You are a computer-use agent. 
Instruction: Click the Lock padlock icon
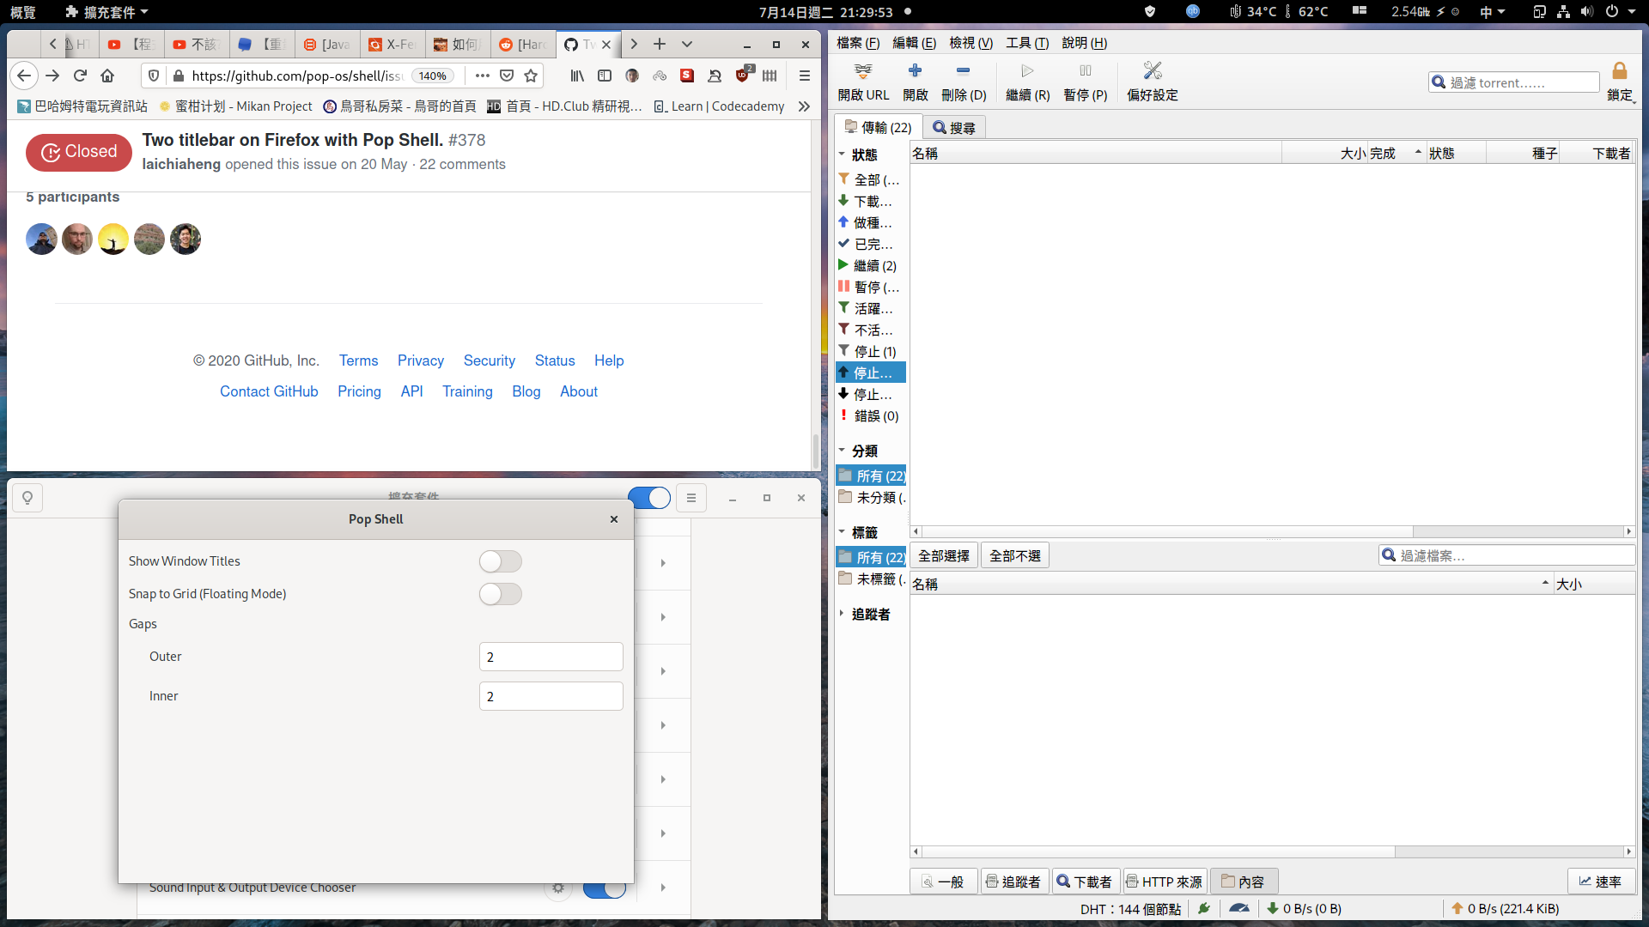click(1620, 71)
